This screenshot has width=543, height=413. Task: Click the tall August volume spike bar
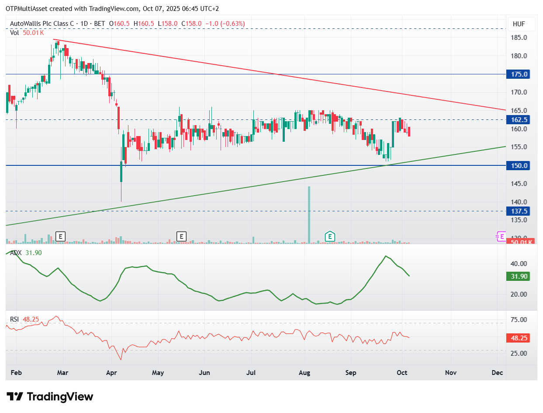309,215
